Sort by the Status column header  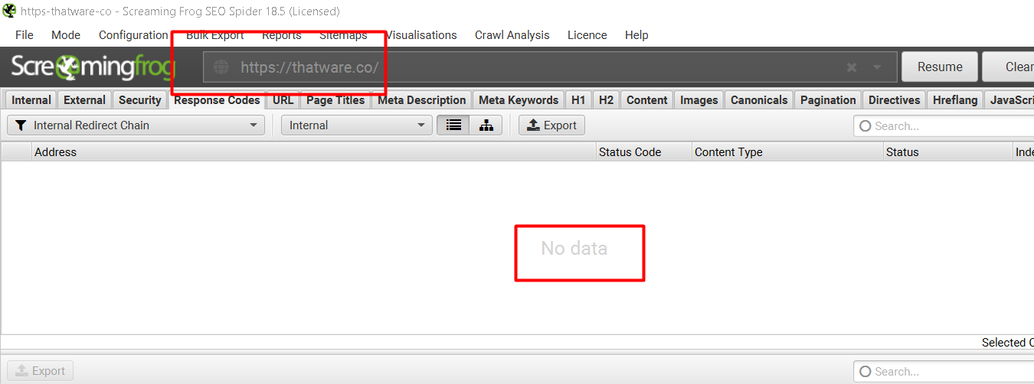click(x=947, y=152)
